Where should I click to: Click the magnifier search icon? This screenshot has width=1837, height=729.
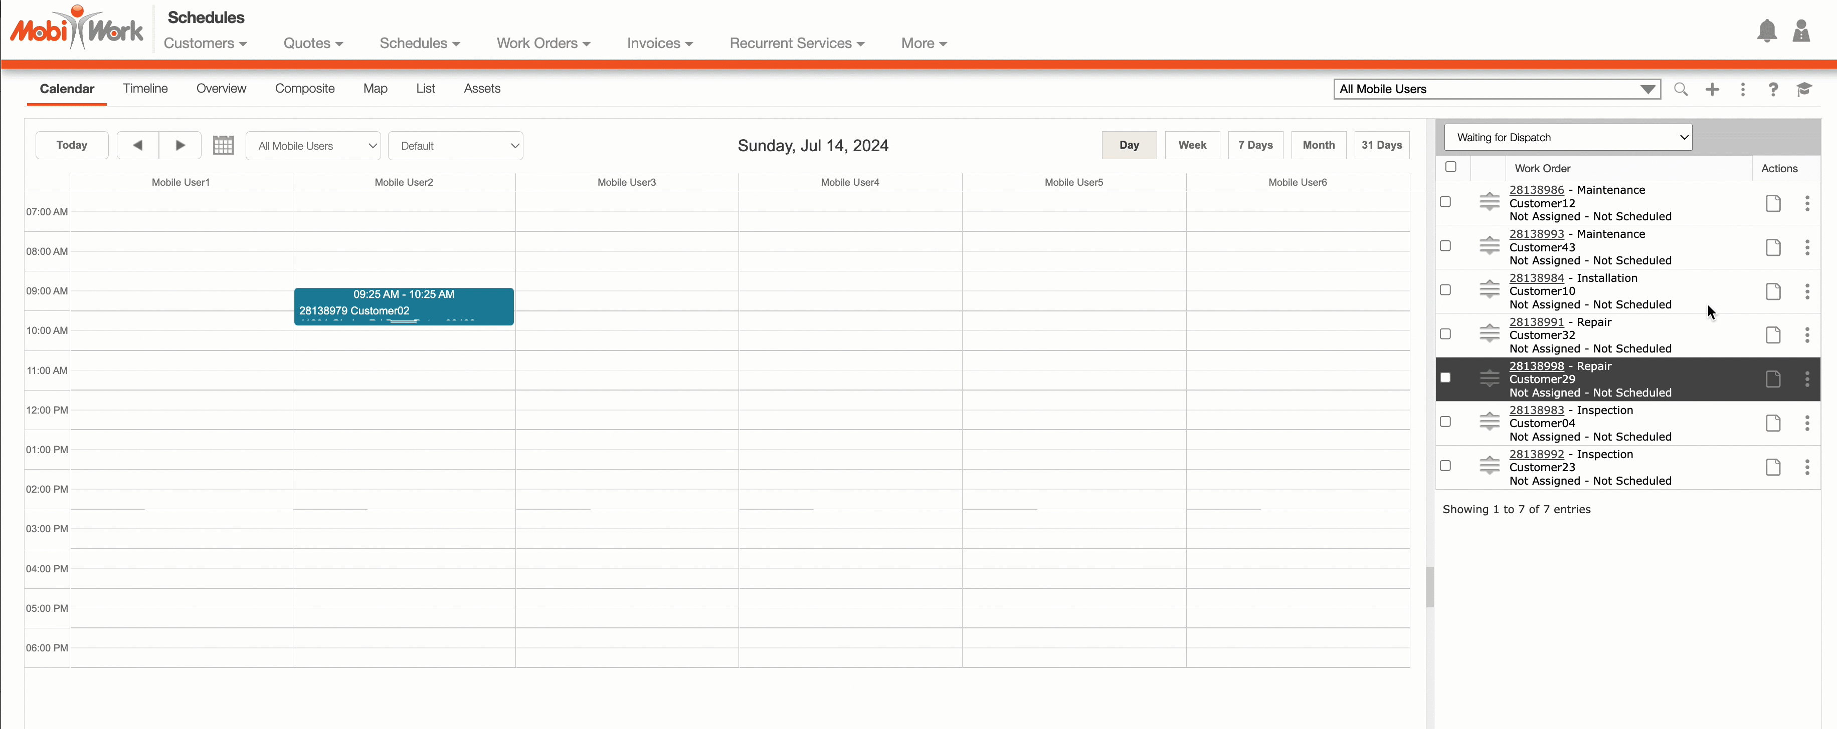click(1681, 89)
